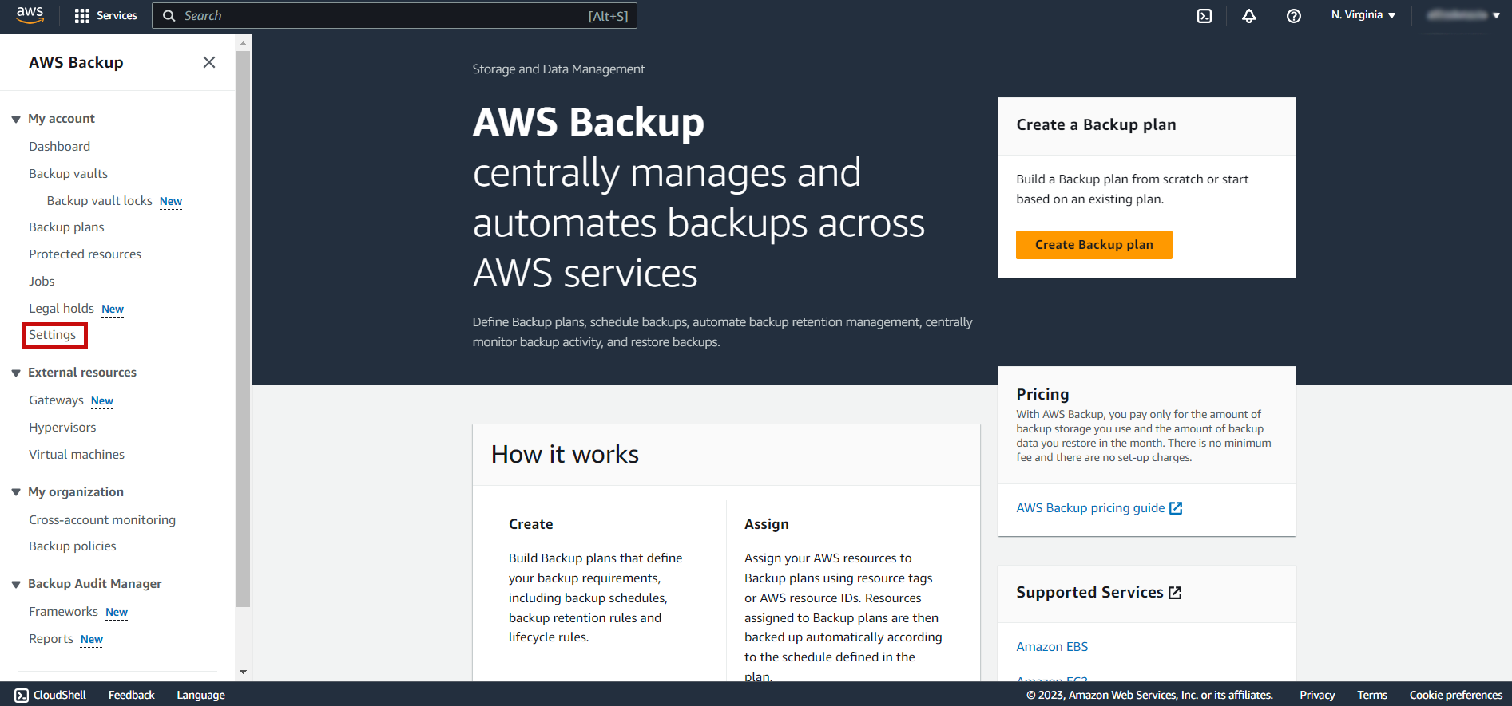Click the sidebar scrollbar thumb
This screenshot has width=1512, height=706.
(244, 329)
